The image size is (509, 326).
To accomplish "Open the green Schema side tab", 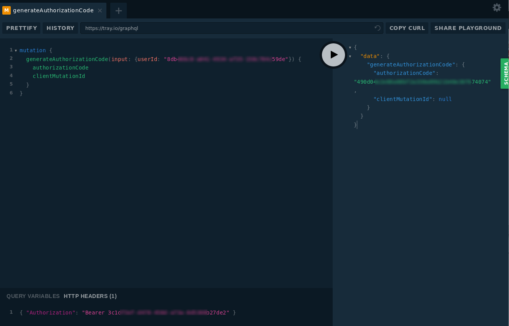I will pyautogui.click(x=505, y=73).
